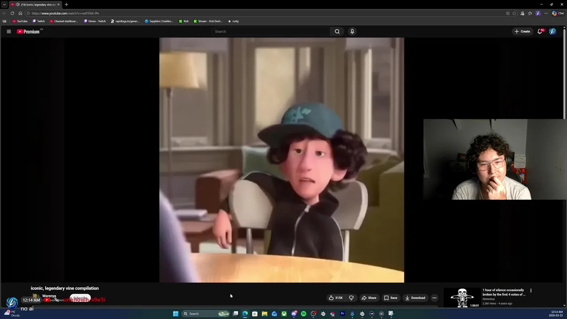Image resolution: width=567 pixels, height=319 pixels.
Task: Open the YouTube account avatar menu
Action: 552,31
